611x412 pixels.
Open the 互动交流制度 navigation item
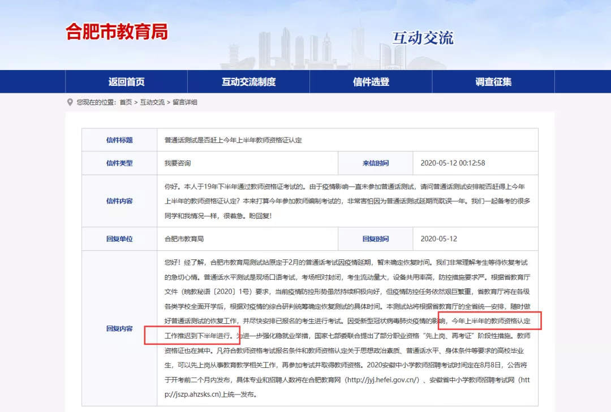pyautogui.click(x=248, y=82)
